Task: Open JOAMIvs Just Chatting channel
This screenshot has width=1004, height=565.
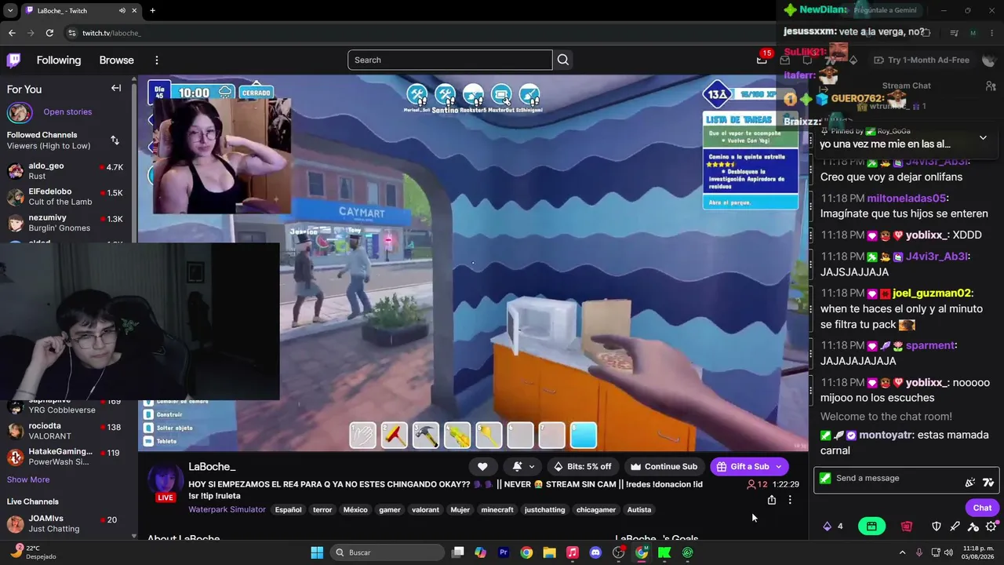Action: 66,524
